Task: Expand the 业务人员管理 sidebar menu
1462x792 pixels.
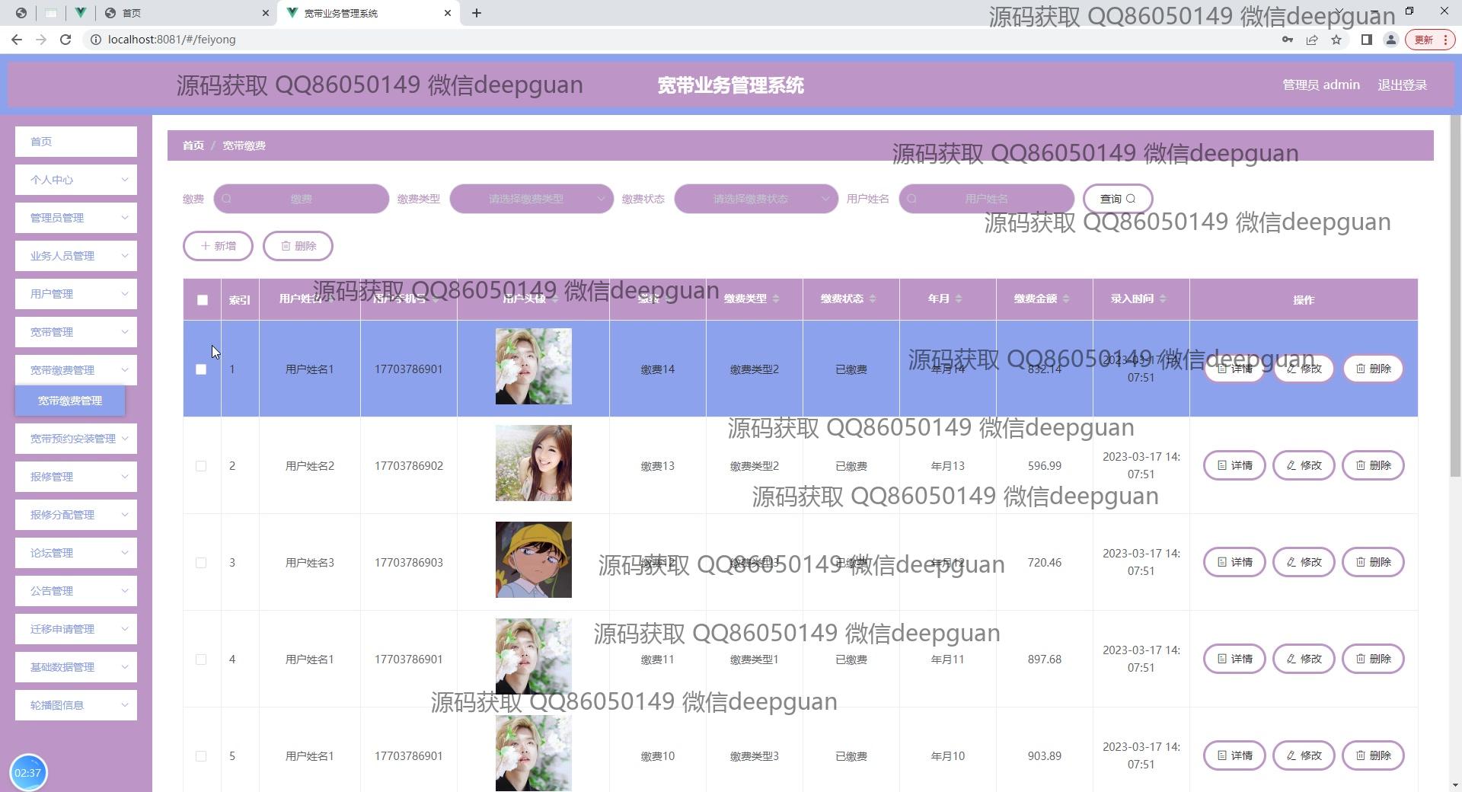Action: [76, 256]
